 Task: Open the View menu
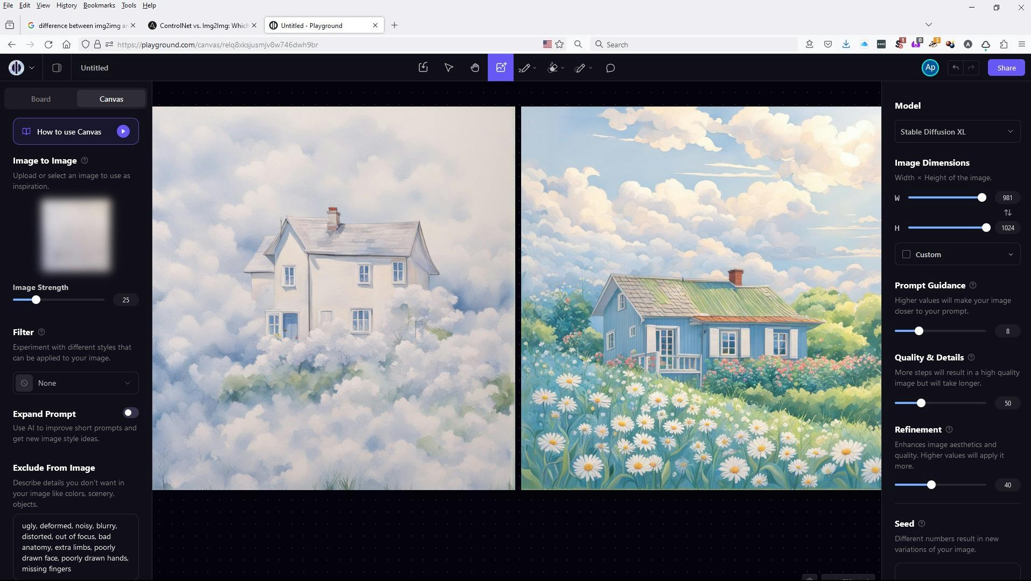point(43,5)
